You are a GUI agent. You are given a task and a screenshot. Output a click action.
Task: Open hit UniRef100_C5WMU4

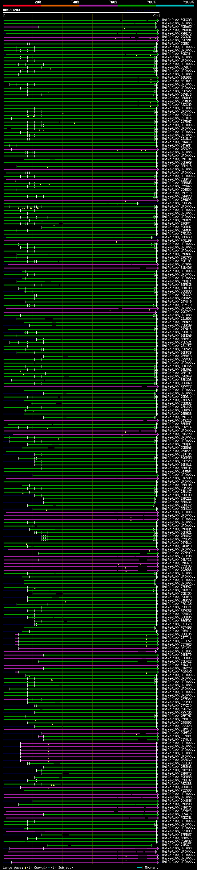177,30
